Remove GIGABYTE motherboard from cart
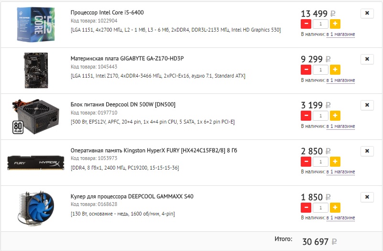 367,59
